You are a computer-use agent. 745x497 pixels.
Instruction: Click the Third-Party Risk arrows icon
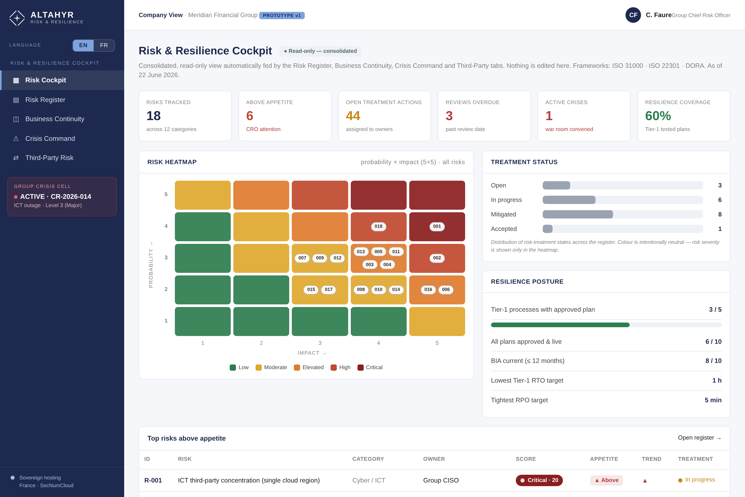pos(16,158)
